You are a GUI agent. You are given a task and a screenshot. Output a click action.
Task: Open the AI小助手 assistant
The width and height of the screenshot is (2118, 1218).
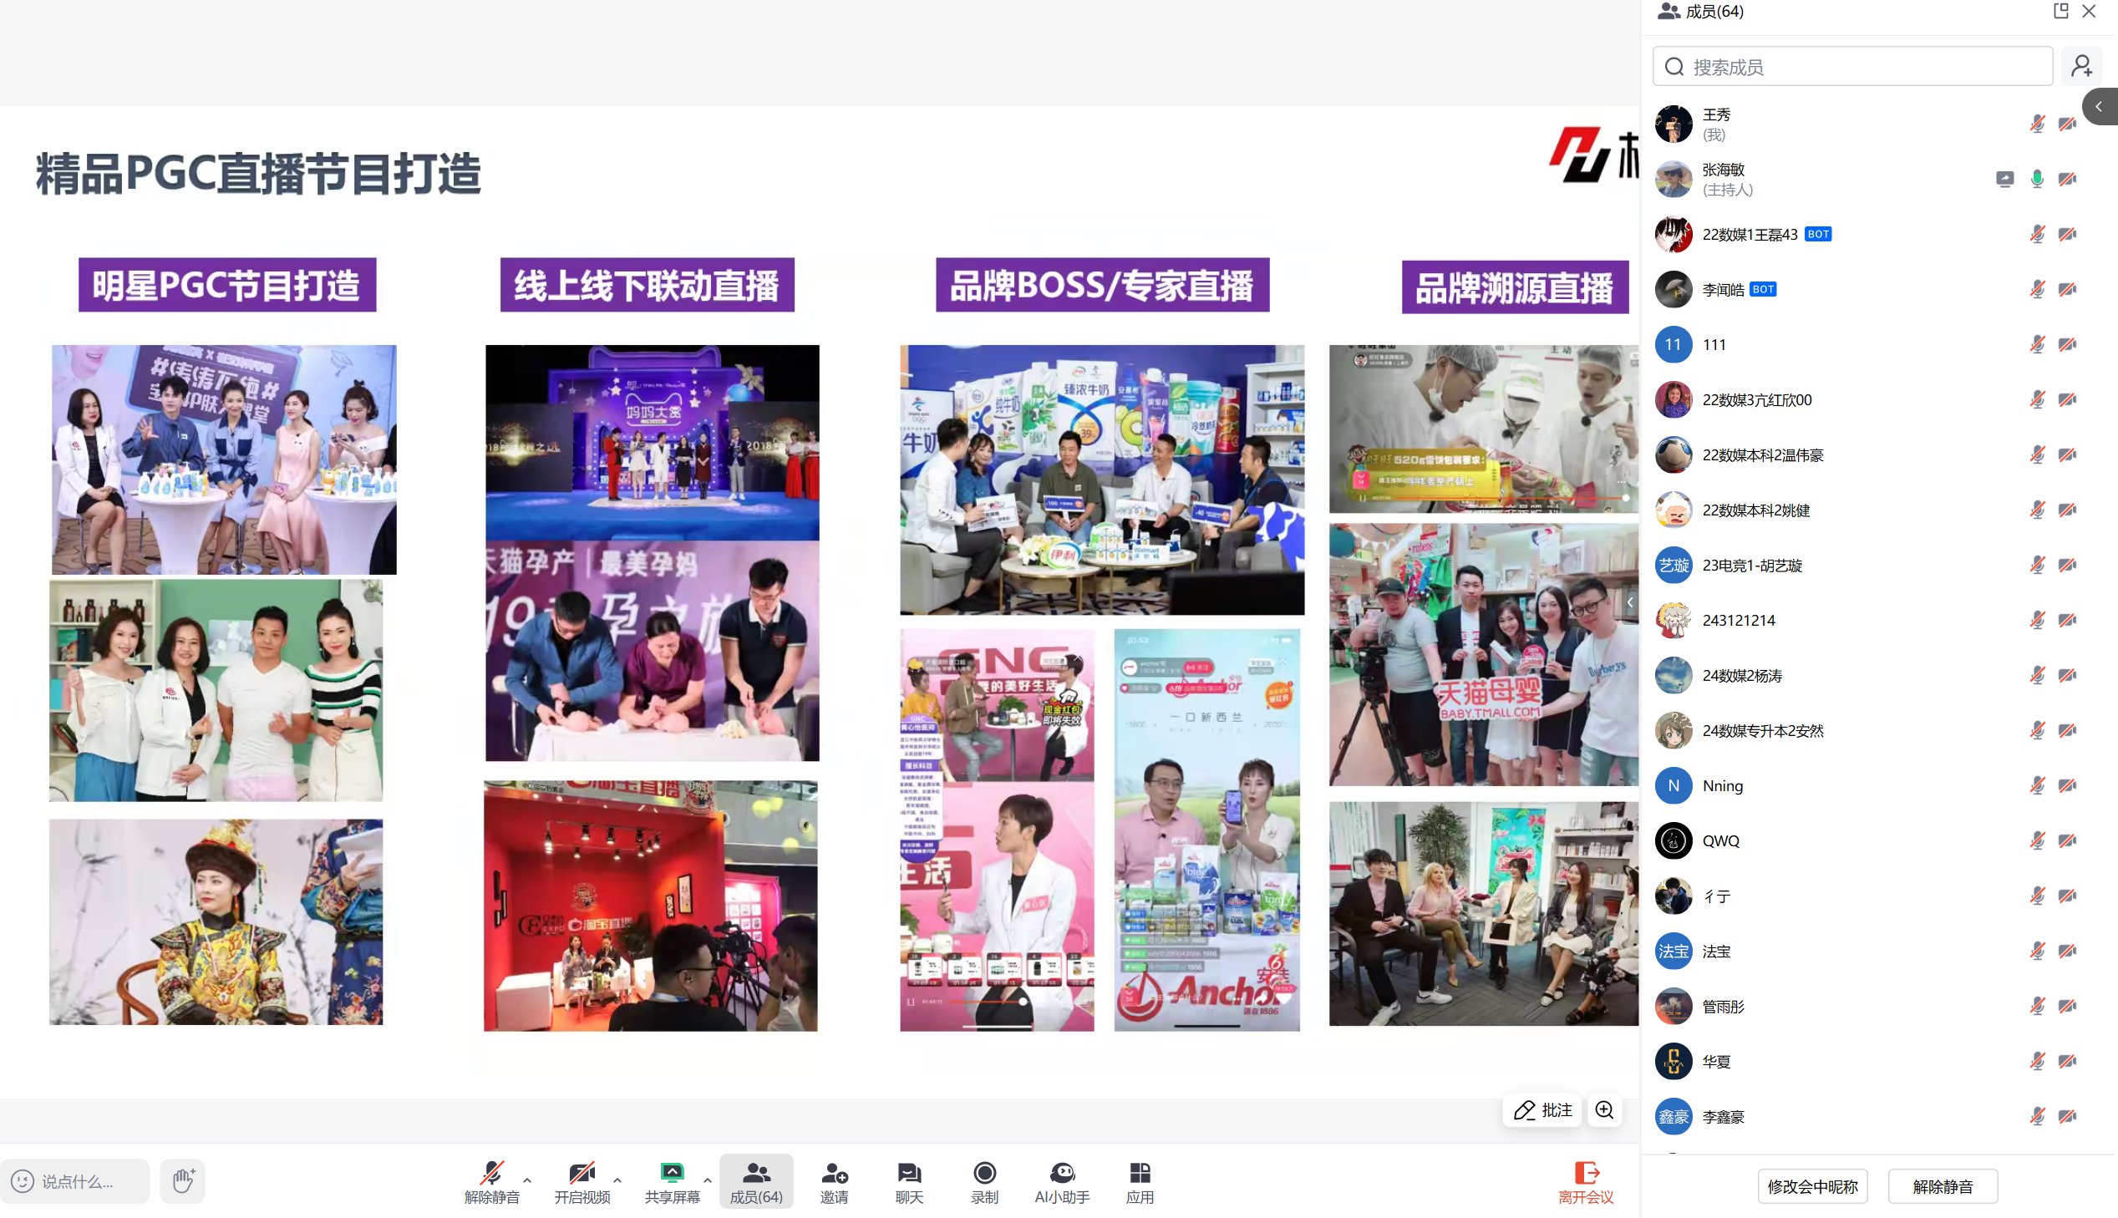pyautogui.click(x=1062, y=1181)
